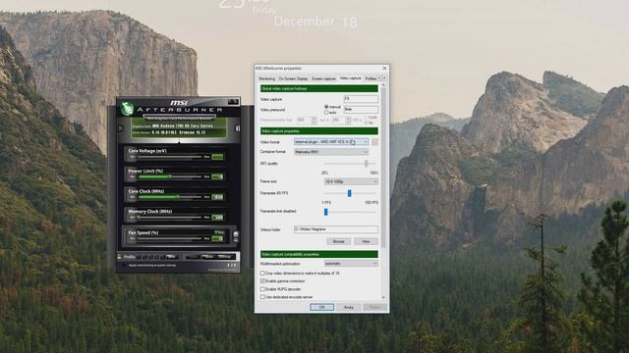Image resolution: width=629 pixels, height=353 pixels.
Task: Click the user define fan icon below Auto
Action: [x=236, y=239]
